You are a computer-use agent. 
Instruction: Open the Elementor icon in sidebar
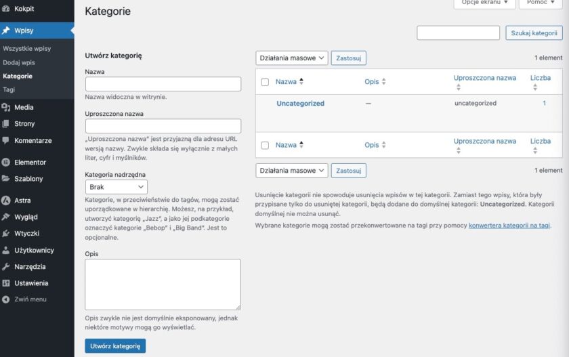6,163
